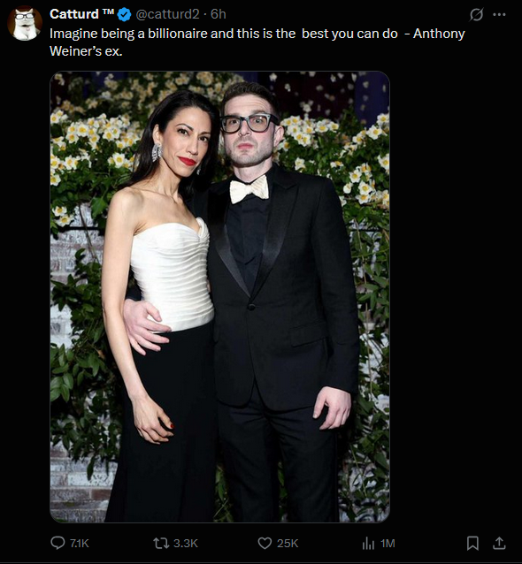Click the 1M views count

(388, 543)
